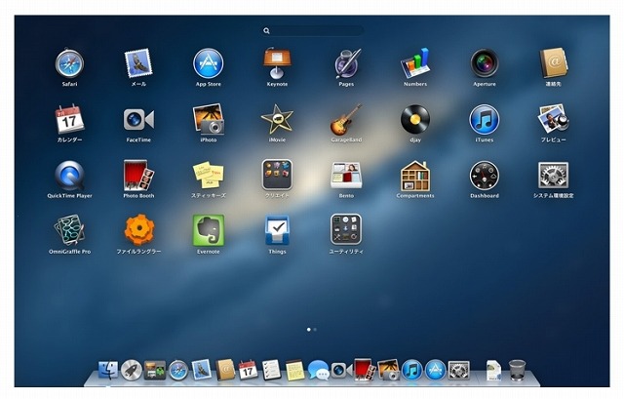Open プレビュー (Preview) app
This screenshot has width=624, height=399.
pyautogui.click(x=554, y=119)
